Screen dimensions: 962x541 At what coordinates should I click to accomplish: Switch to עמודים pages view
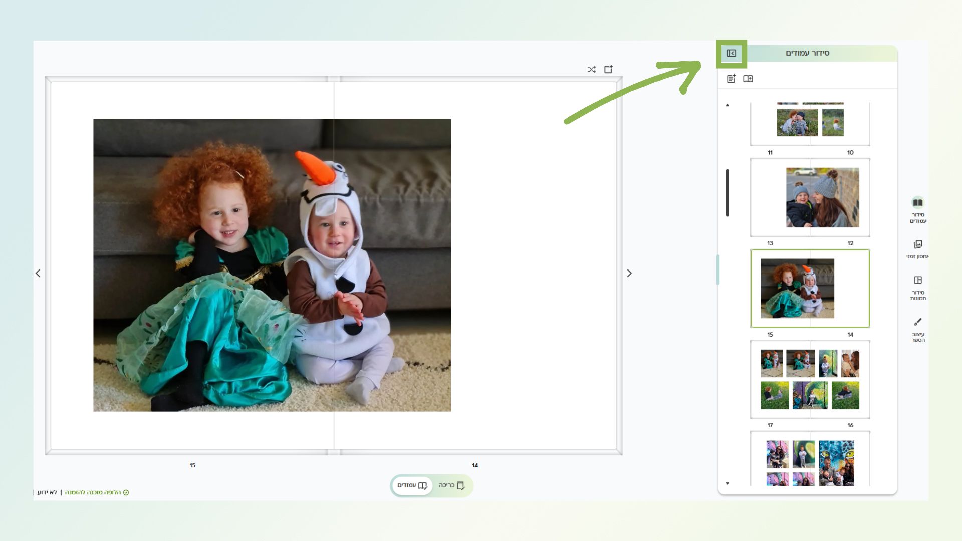click(x=412, y=485)
